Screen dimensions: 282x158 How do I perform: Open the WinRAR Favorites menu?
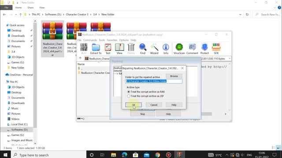pyautogui.click(x=112, y=40)
